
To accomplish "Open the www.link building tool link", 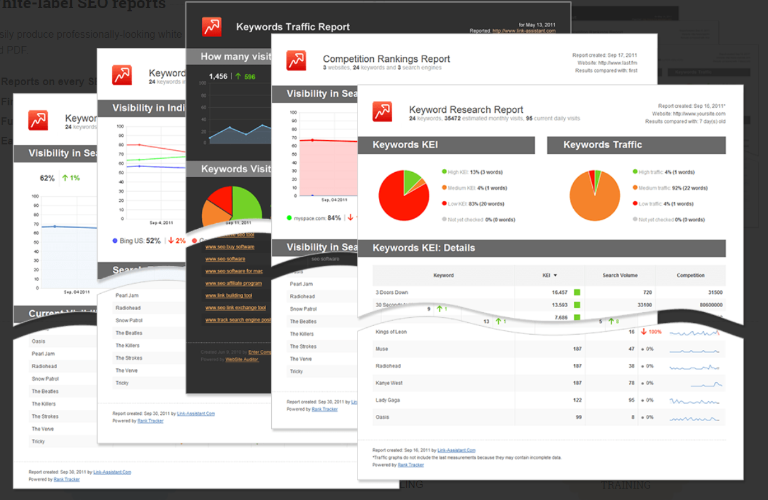I will 229,296.
